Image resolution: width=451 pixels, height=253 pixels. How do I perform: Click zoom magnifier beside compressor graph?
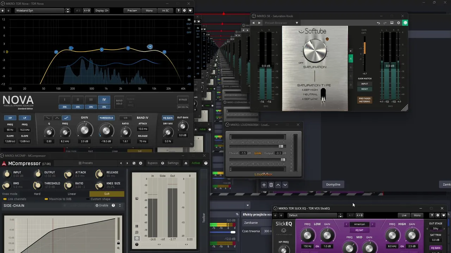tap(118, 248)
